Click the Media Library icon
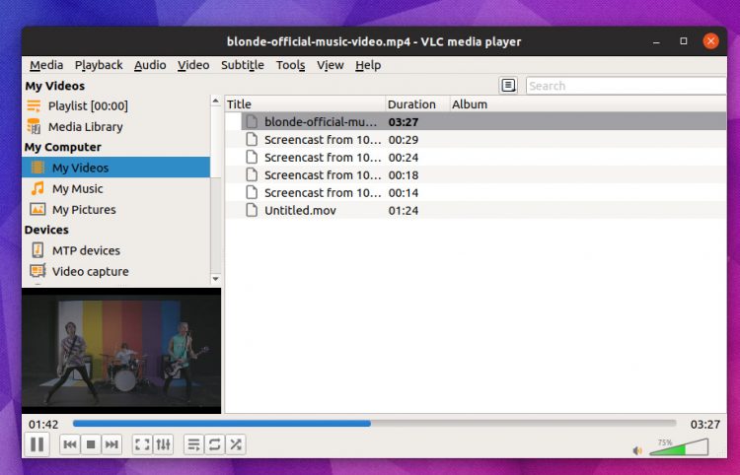The image size is (740, 475). [34, 126]
